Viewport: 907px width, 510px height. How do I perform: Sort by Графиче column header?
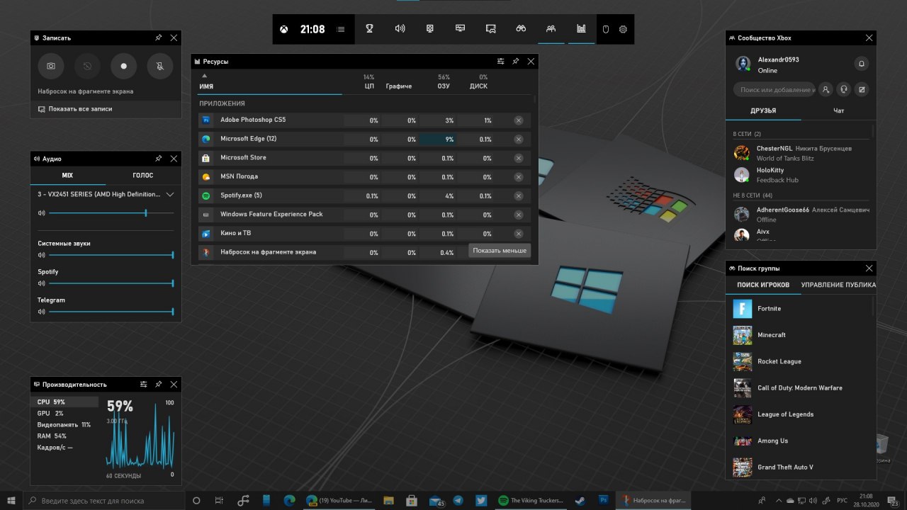(x=399, y=86)
